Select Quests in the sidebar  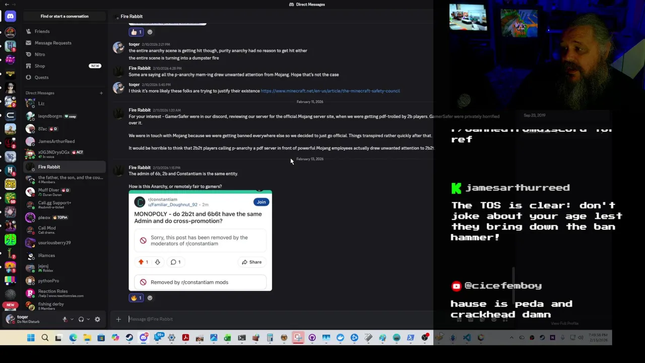(64, 78)
